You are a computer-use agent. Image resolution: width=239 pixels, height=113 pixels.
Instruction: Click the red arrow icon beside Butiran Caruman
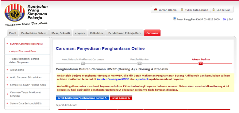pos(7,44)
